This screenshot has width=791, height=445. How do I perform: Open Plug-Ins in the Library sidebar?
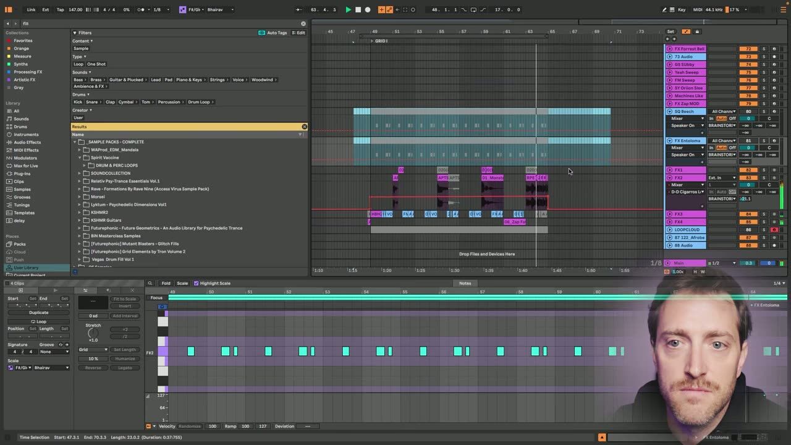pyautogui.click(x=22, y=174)
